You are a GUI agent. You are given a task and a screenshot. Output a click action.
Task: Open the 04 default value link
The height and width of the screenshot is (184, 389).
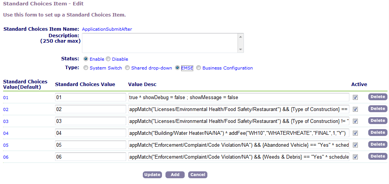point(6,133)
